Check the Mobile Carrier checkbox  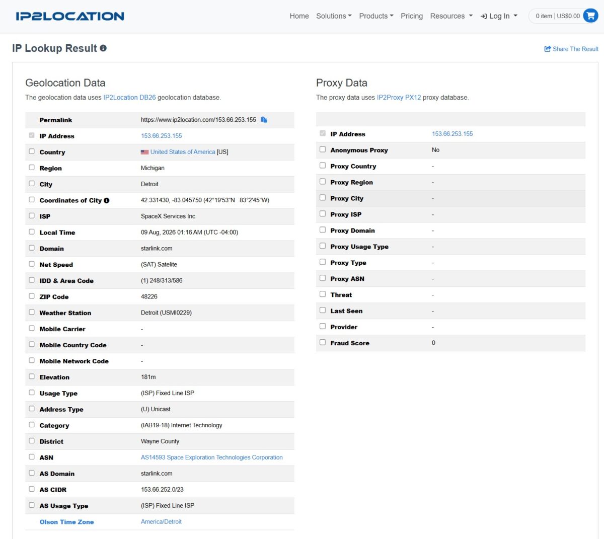(x=32, y=328)
